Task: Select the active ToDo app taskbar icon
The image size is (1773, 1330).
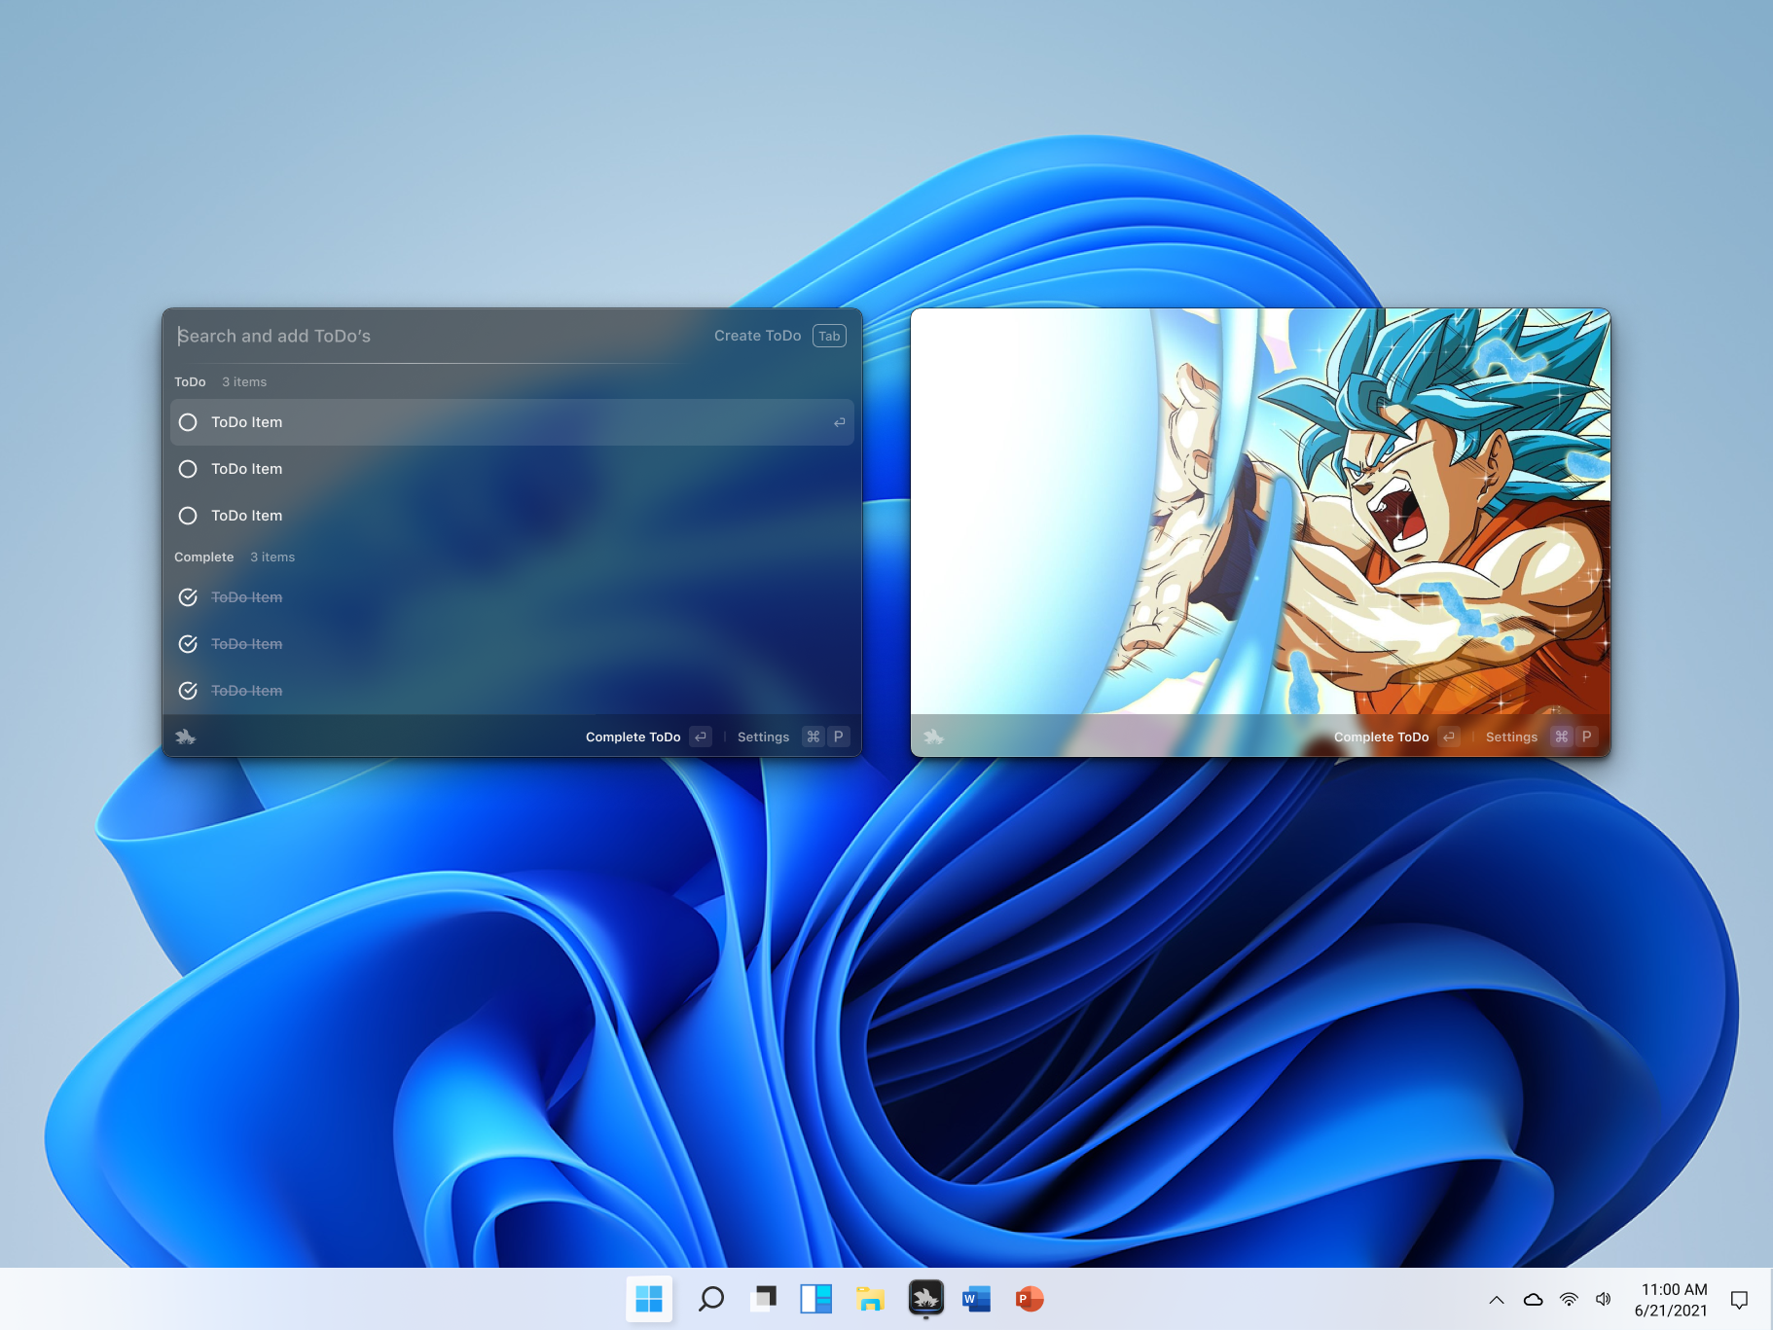Action: pos(925,1298)
